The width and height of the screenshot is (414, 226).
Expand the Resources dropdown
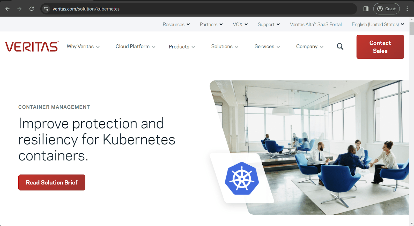[x=176, y=24]
